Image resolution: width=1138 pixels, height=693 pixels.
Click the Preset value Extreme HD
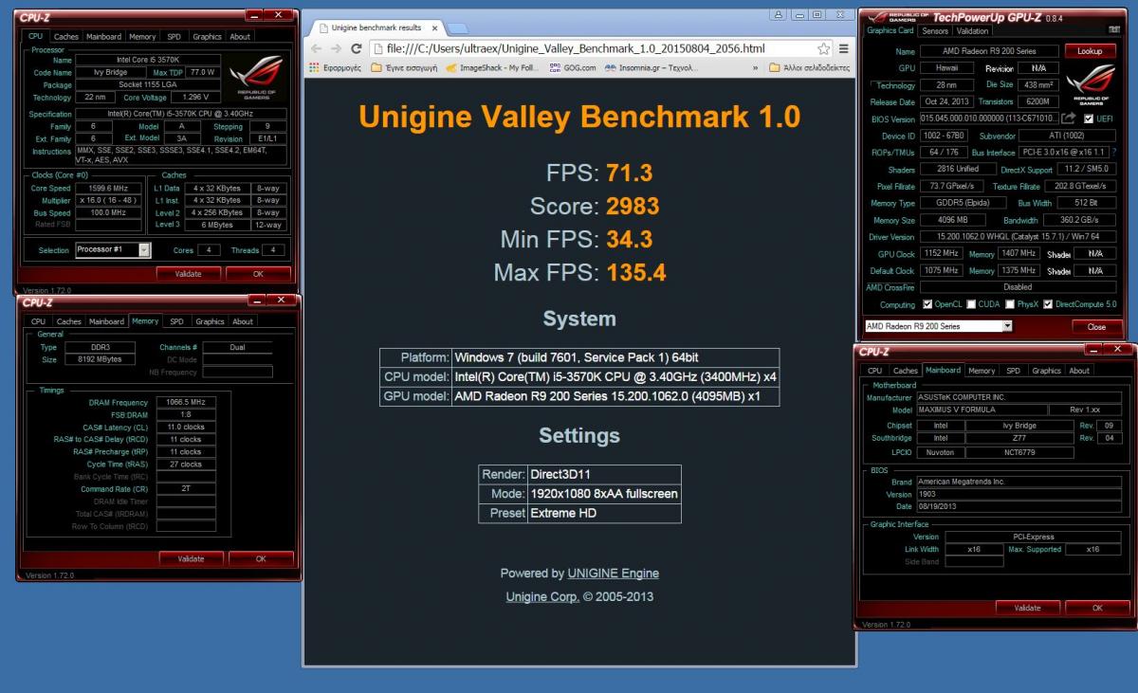565,513
